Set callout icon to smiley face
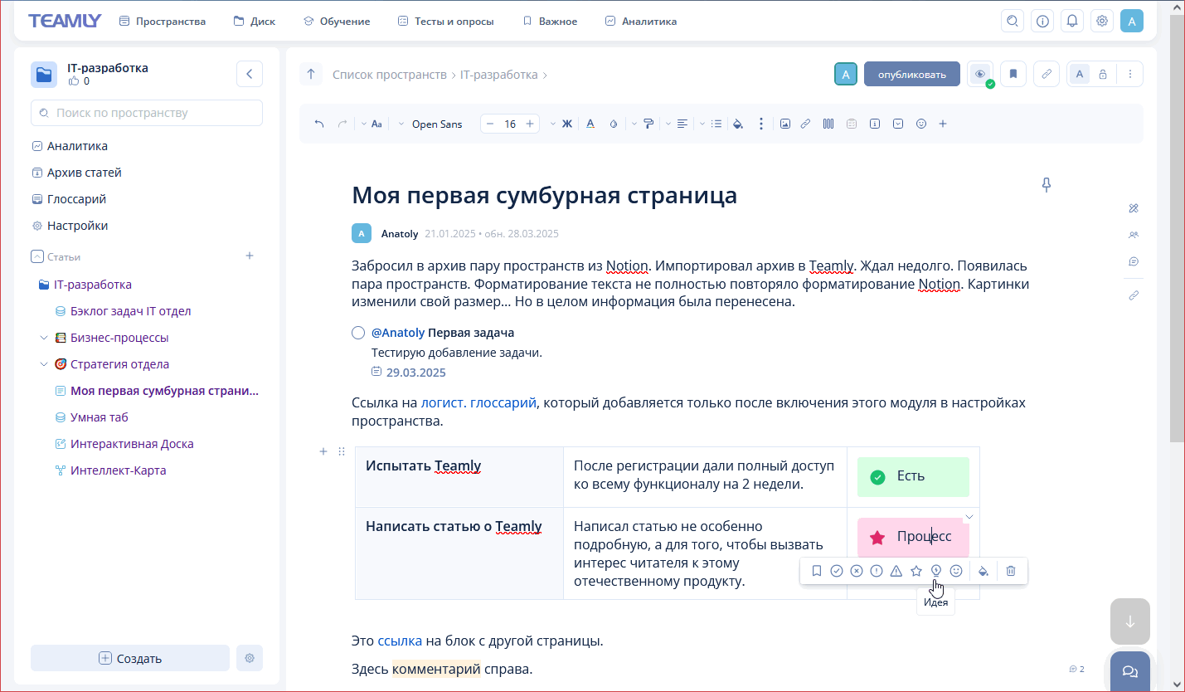1185x692 pixels. (956, 571)
